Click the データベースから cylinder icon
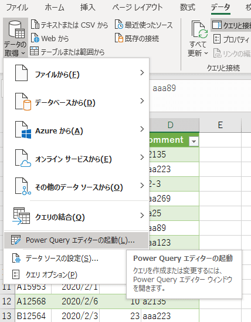Screen dimensions: 251x322 coord(23,102)
